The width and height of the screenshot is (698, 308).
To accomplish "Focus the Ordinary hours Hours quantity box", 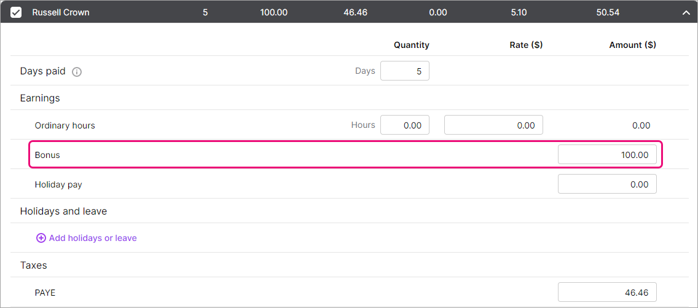I will point(404,125).
